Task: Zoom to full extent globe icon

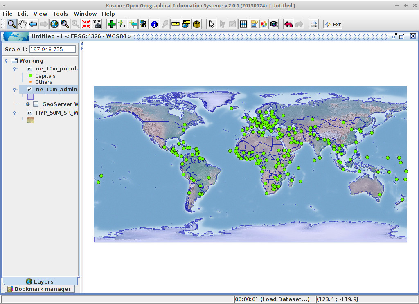Action: coord(54,24)
